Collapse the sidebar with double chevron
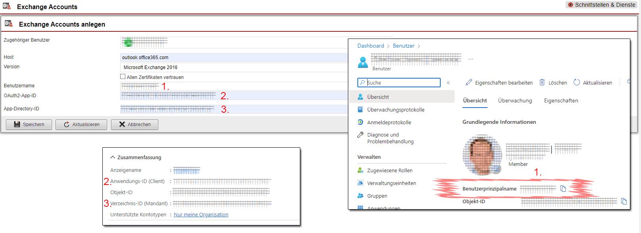 pyautogui.click(x=448, y=83)
